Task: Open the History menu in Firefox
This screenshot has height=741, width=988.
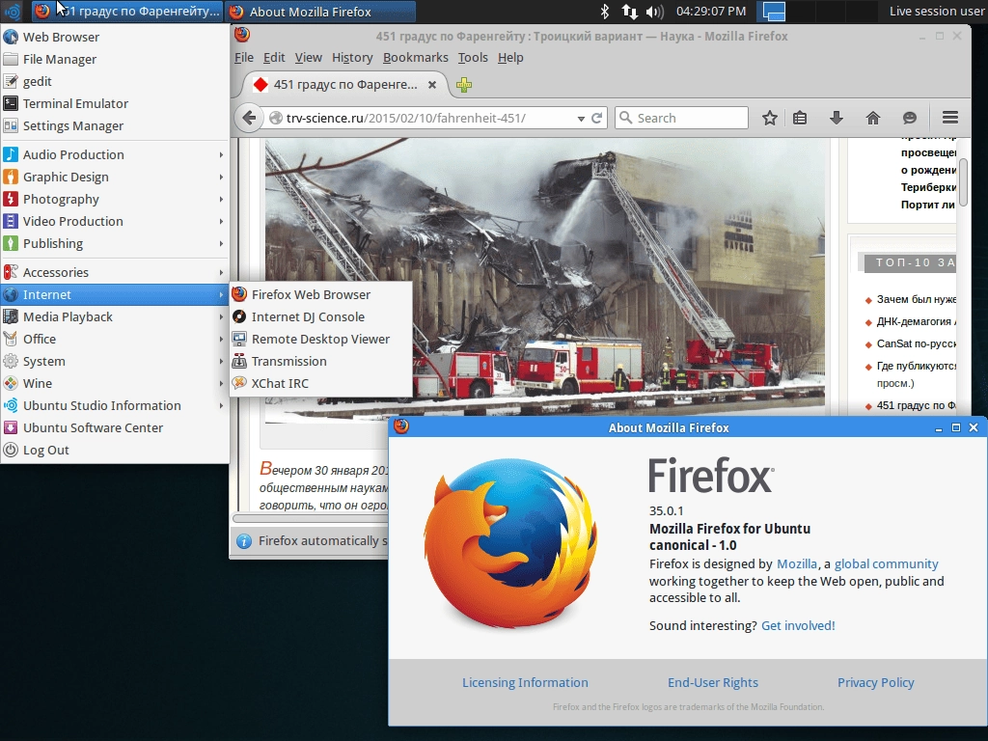Action: click(352, 57)
